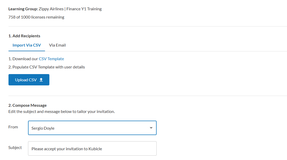The image size is (287, 160).
Task: Focus the Subject input field
Action: pyautogui.click(x=92, y=149)
